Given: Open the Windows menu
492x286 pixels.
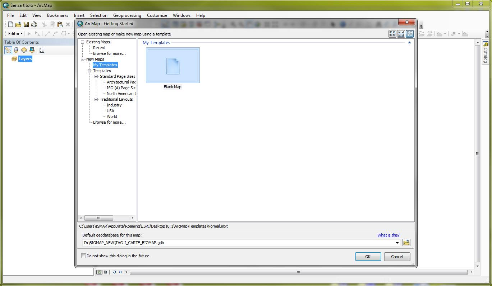Looking at the screenshot, I should [x=181, y=15].
